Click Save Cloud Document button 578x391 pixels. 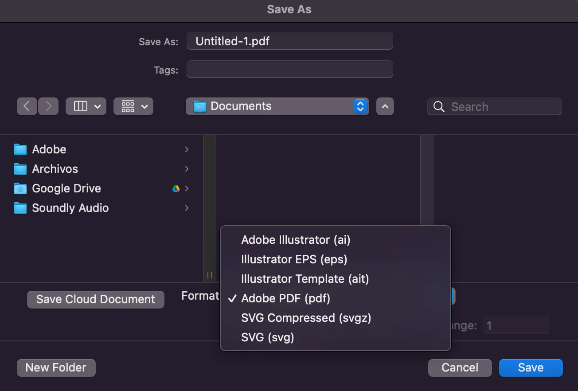coord(96,300)
